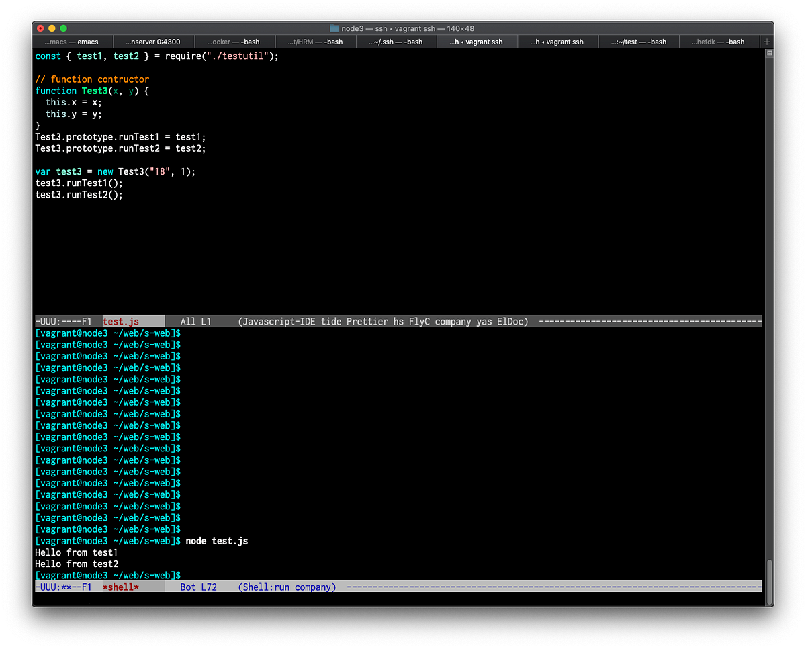Click the *shell* buffer name in the mode line
Viewport: 806px width, 649px height.
tap(121, 587)
